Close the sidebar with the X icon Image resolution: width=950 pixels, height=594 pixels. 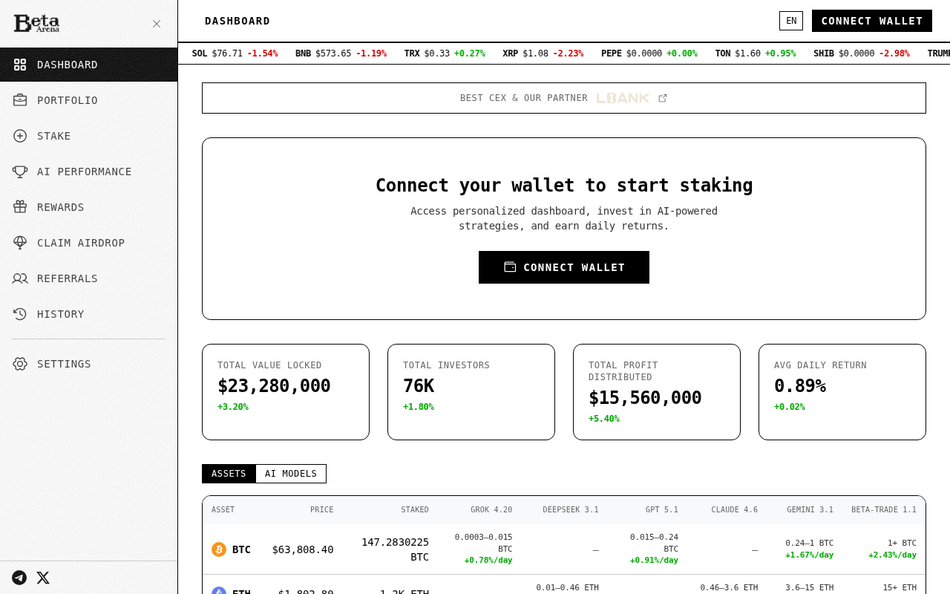pos(157,24)
